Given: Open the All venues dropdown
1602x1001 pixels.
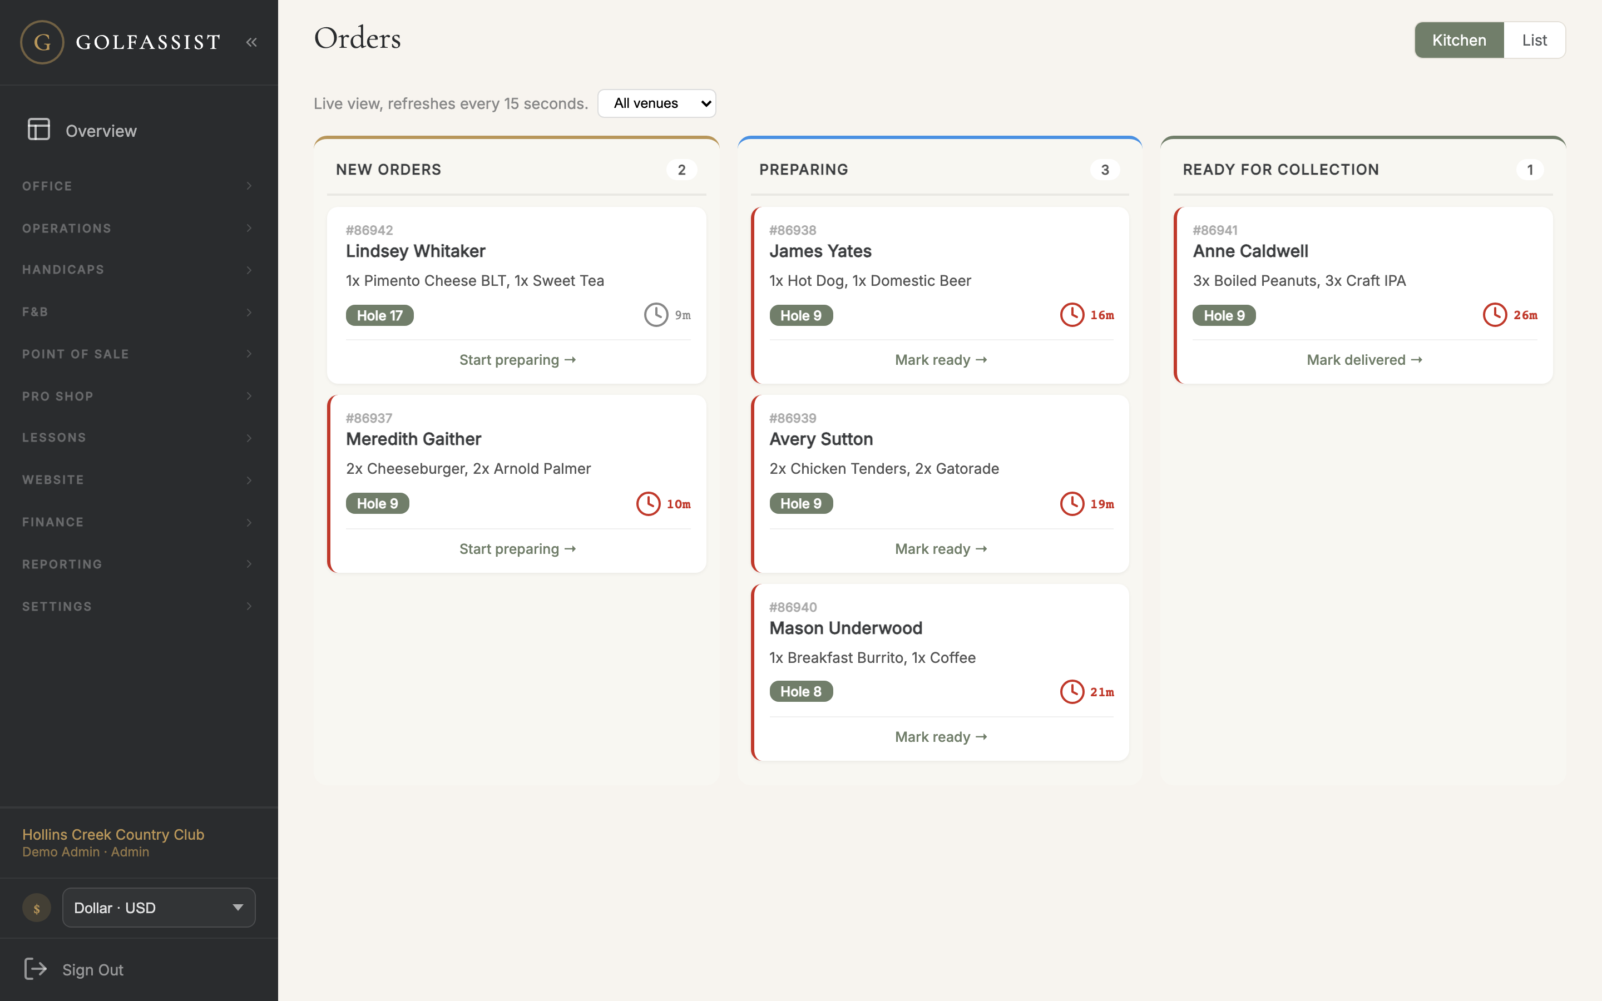Looking at the screenshot, I should point(657,103).
